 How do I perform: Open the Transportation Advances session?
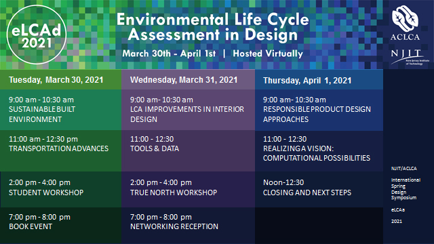coord(60,150)
